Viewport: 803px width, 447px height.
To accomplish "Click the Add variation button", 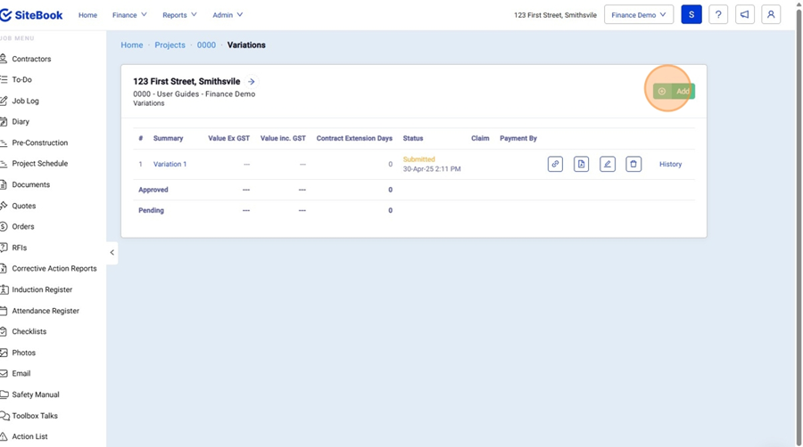I will pyautogui.click(x=674, y=91).
